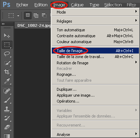The width and height of the screenshot is (140, 138).
Task: Select the Eyedropper tool
Action: pos(7,81)
